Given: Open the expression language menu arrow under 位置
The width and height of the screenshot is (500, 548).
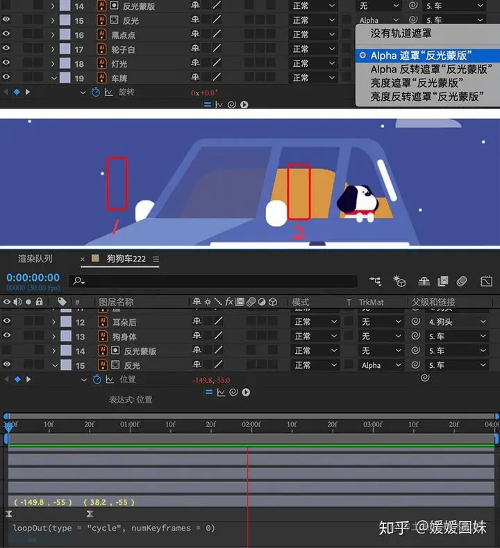Looking at the screenshot, I should (x=246, y=392).
